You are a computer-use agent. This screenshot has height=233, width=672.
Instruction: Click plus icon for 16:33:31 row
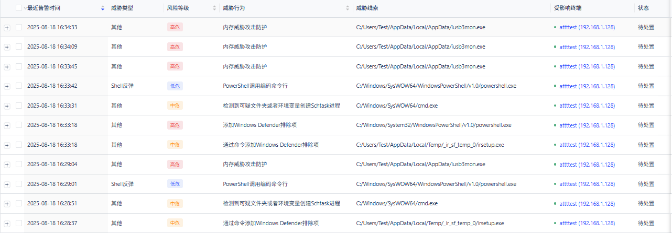7,106
